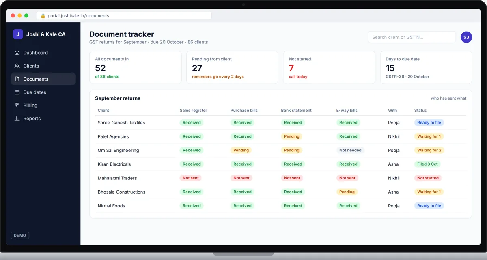Select Documents in the sidebar

[43, 79]
